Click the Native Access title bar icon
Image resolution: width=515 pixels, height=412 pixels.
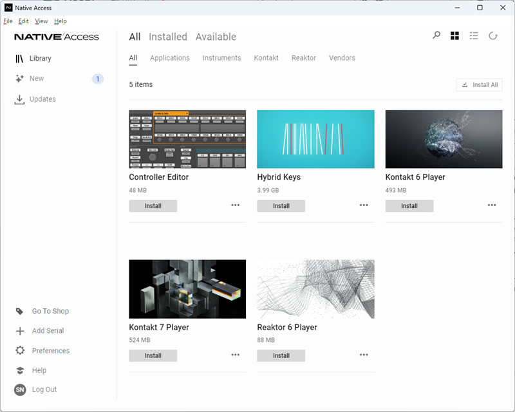pos(8,8)
